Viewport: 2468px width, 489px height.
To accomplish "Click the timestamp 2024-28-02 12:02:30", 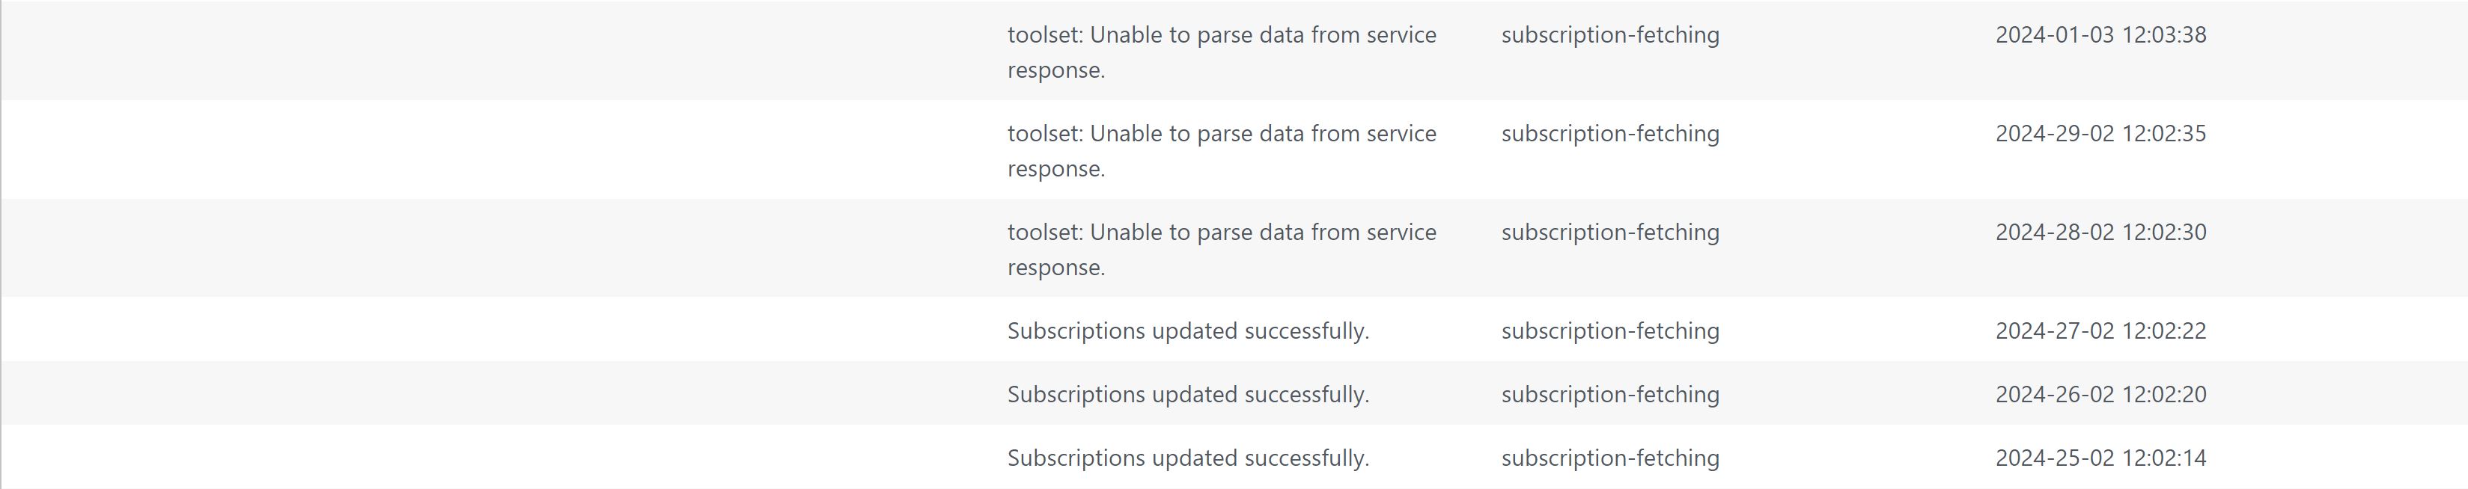I will point(2100,233).
